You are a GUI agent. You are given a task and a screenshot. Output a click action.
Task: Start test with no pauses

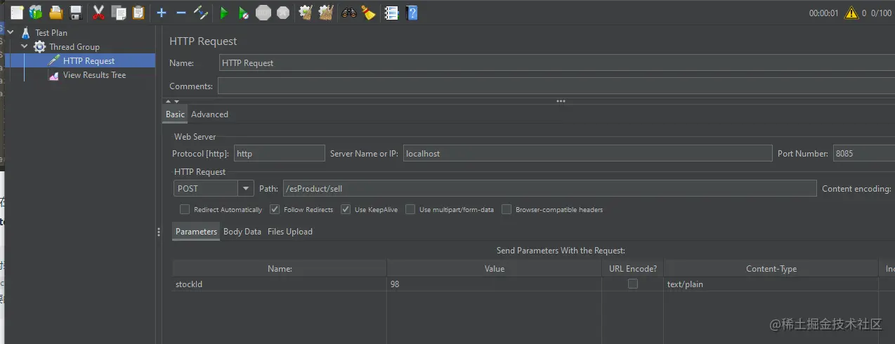pyautogui.click(x=243, y=12)
